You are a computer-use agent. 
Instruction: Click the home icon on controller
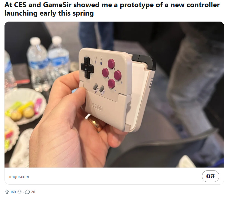click(101, 63)
